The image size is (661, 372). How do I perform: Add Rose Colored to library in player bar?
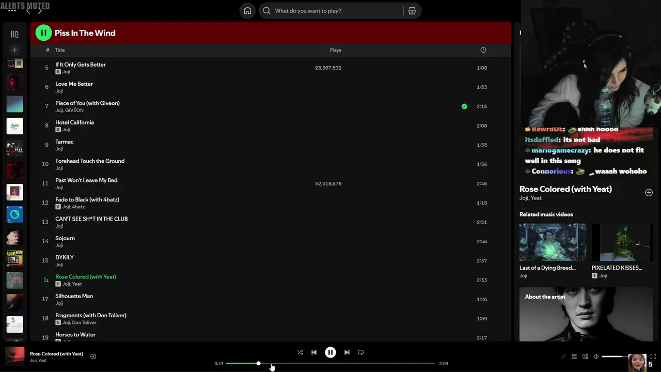(x=93, y=357)
